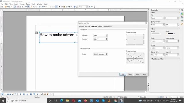Image resolution: width=184 pixels, height=103 pixels.
Task: Select the Freeform Line drawing tool
Action: 13,94
